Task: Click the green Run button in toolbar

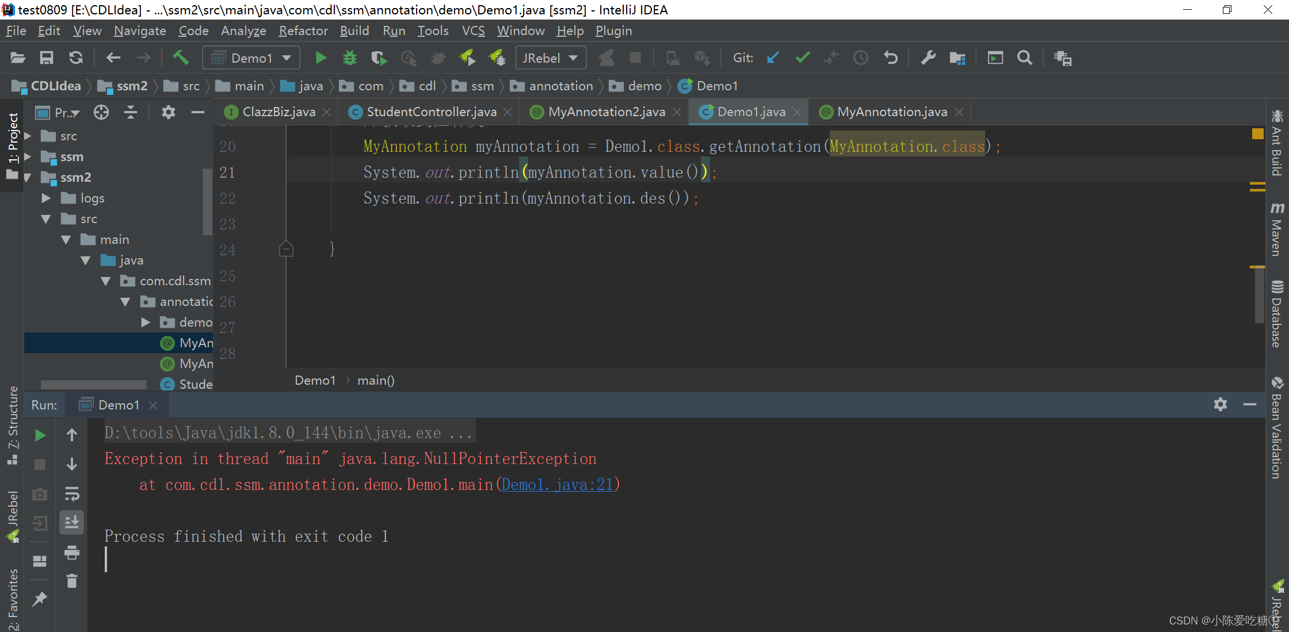Action: click(x=321, y=58)
